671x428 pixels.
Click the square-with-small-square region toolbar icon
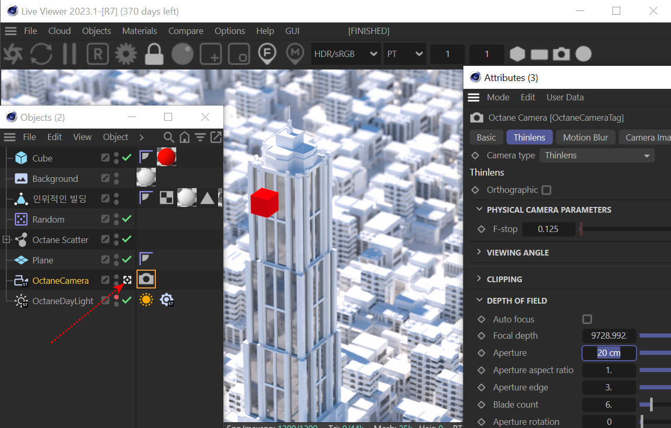click(238, 54)
